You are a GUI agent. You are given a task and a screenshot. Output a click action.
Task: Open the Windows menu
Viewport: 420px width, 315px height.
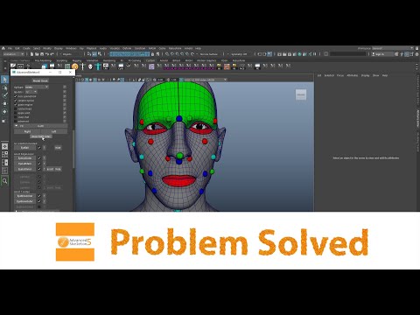click(71, 48)
